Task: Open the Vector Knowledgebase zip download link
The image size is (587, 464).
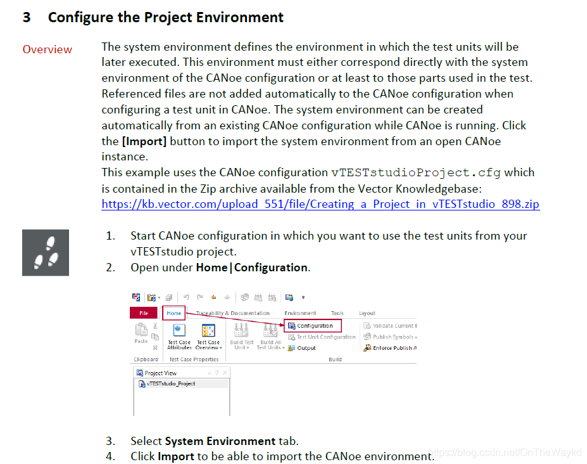Action: [x=320, y=204]
